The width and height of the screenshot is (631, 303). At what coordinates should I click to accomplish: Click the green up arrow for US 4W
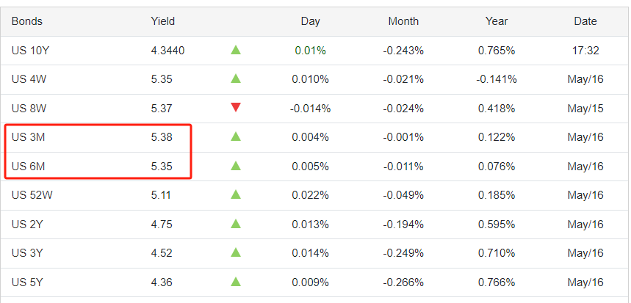[x=236, y=79]
